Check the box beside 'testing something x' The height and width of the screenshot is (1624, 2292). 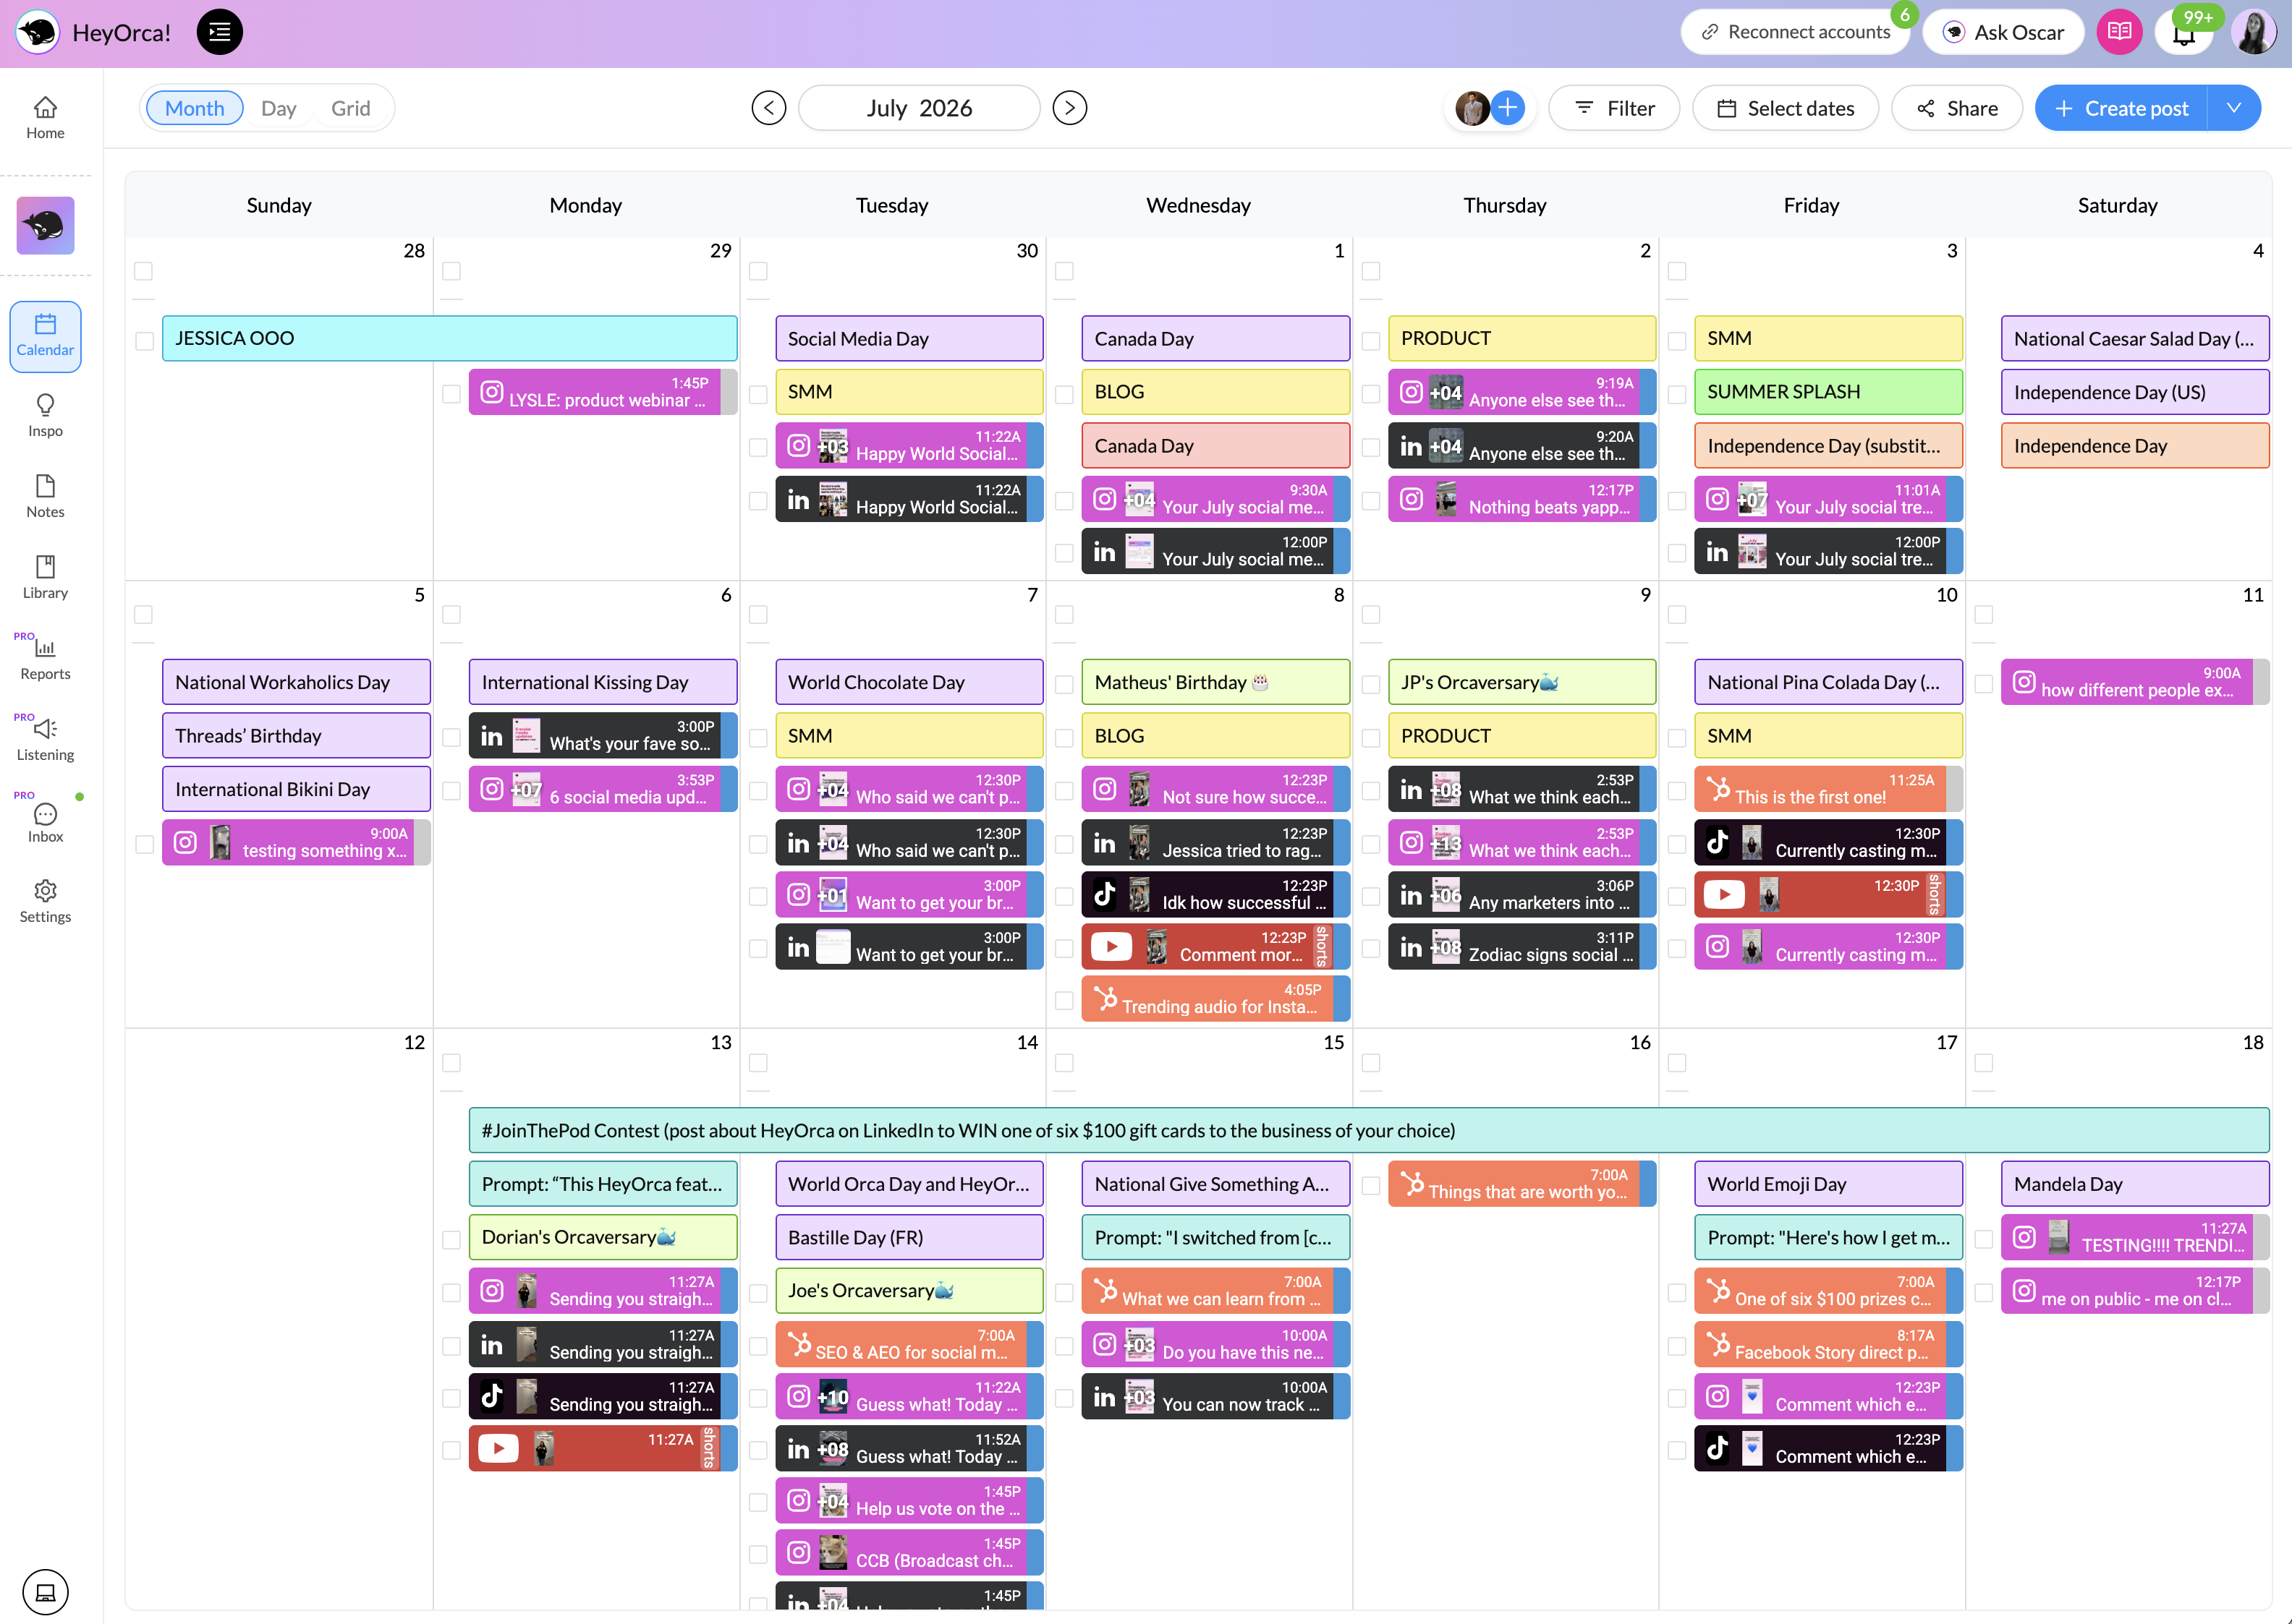(x=144, y=844)
